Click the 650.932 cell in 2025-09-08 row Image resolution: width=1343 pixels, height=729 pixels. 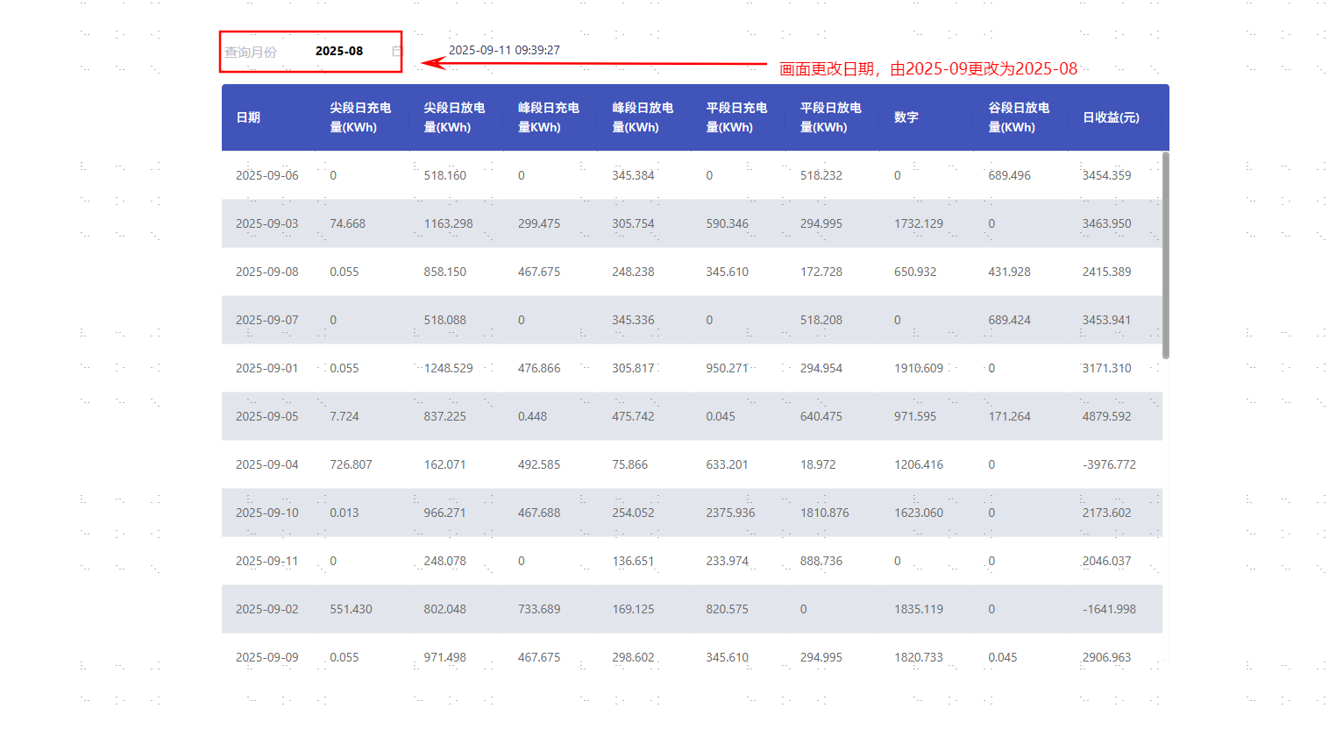(915, 272)
